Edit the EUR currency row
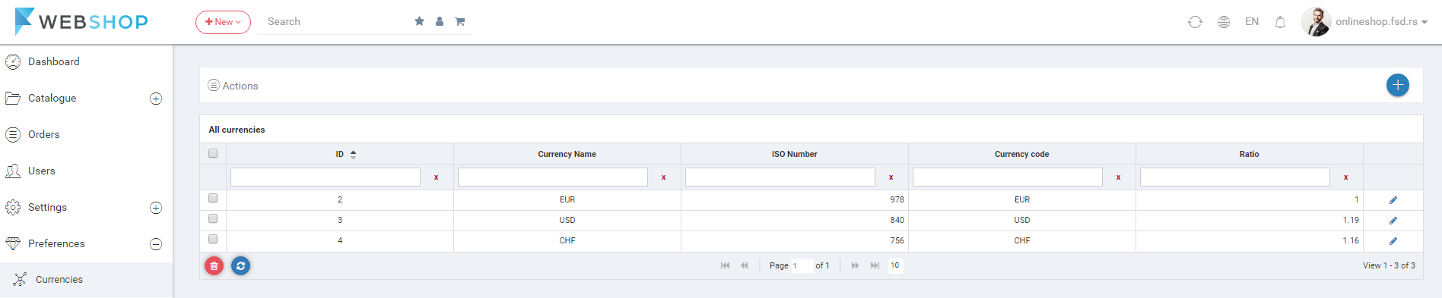The image size is (1442, 298). [x=1393, y=200]
